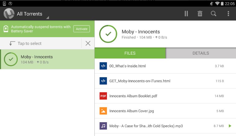Screen dimensions: 236x136
Task: Tap the 22:05 clock
Action: (x=230, y=4)
